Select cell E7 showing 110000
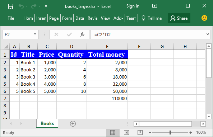Viewport: 213px width, 137px height. coord(107,98)
